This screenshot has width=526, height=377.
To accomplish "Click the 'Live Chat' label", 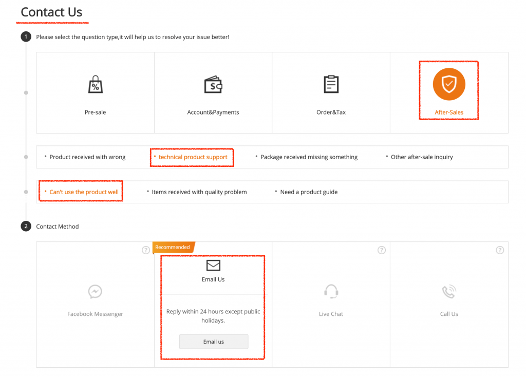I will pos(331,314).
